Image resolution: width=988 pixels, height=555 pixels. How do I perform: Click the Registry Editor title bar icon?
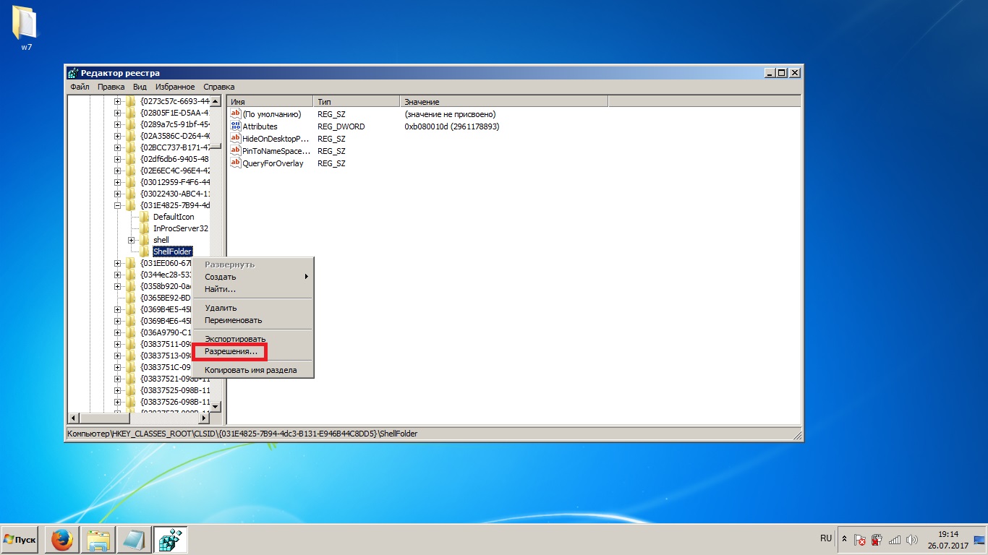click(x=73, y=73)
